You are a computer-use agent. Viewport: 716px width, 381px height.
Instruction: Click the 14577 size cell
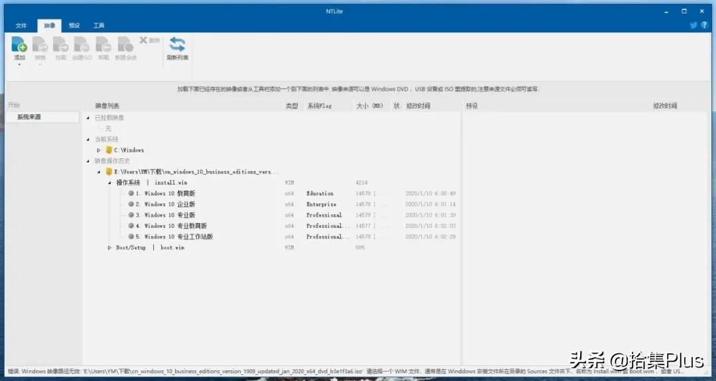point(363,226)
